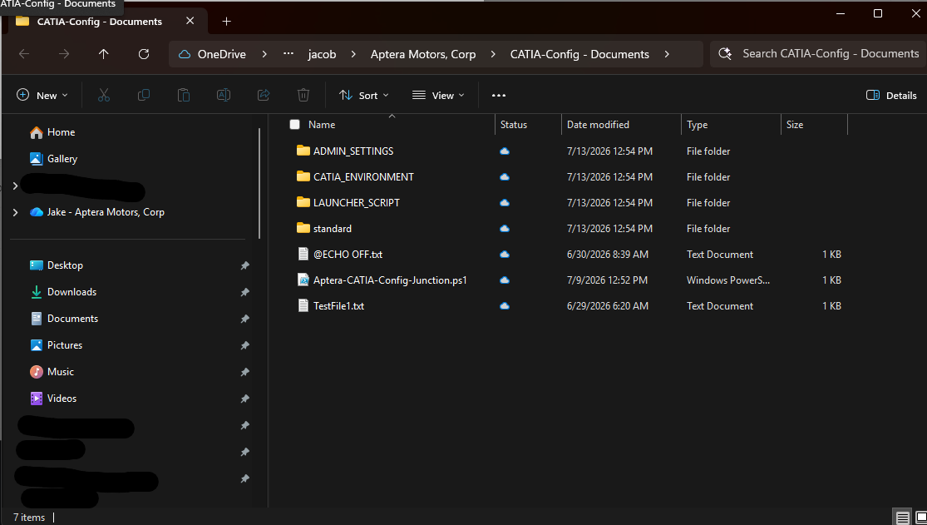Toggle the Details pane button
927x525 pixels.
pyautogui.click(x=891, y=96)
